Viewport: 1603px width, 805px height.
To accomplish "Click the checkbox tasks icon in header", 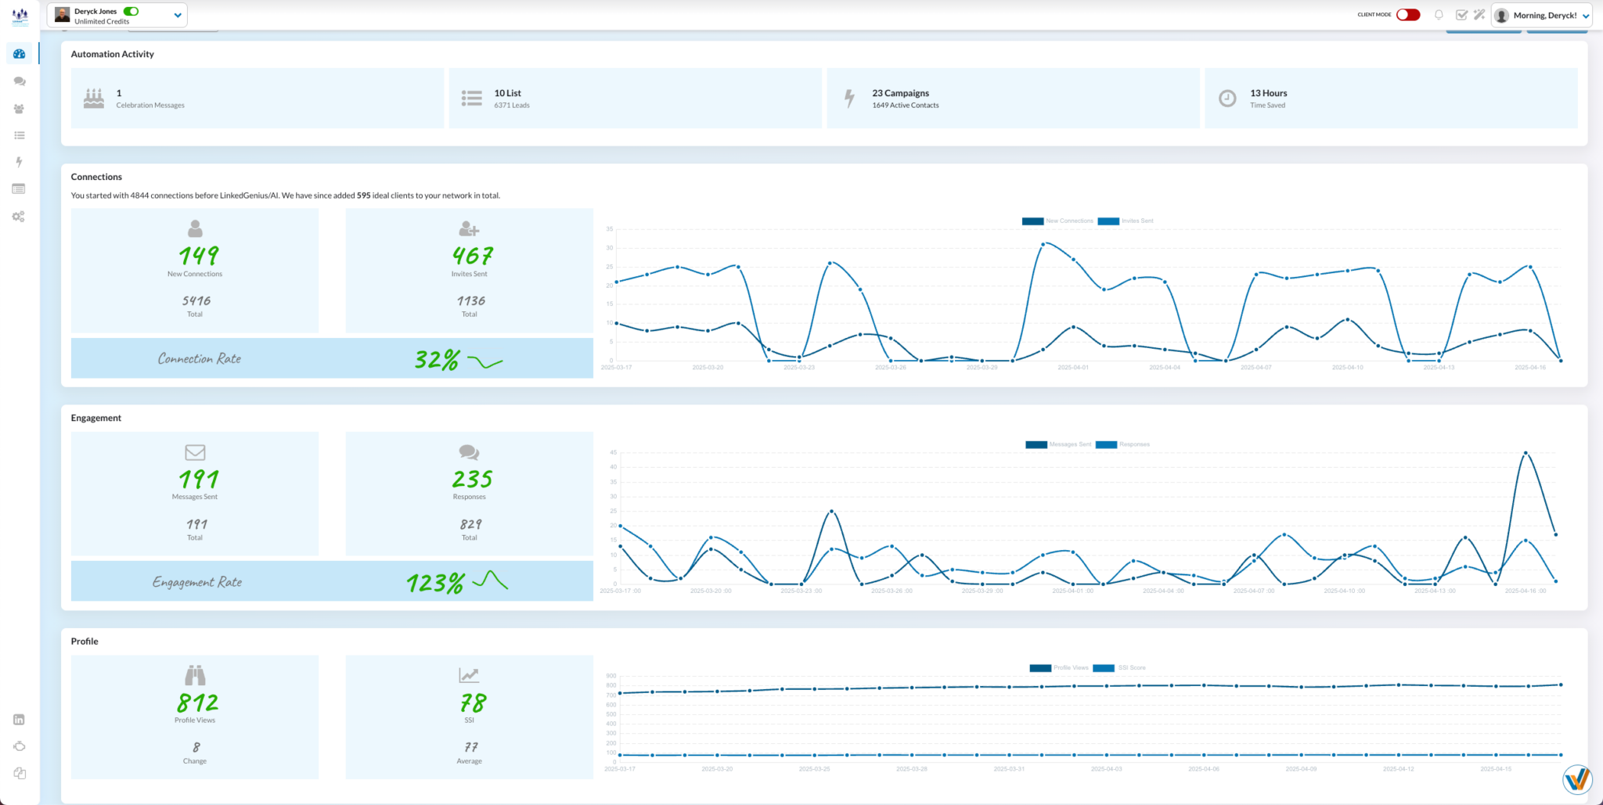I will (x=1461, y=15).
